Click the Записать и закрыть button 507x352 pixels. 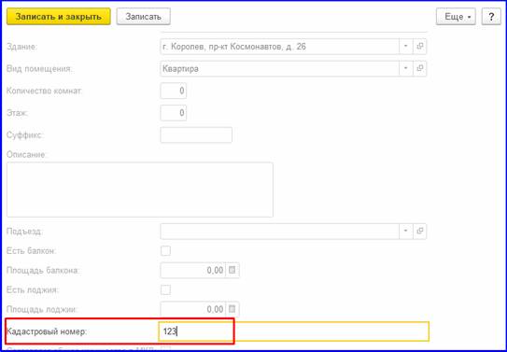59,17
